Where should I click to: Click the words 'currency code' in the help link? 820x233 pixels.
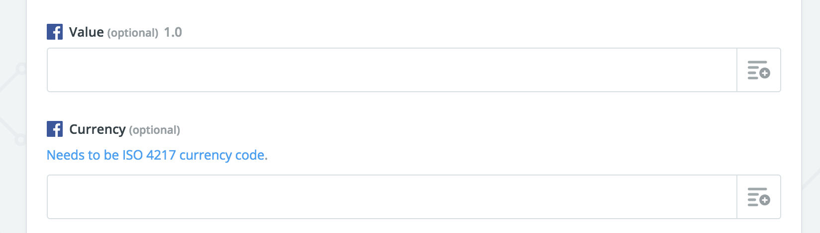coord(222,155)
